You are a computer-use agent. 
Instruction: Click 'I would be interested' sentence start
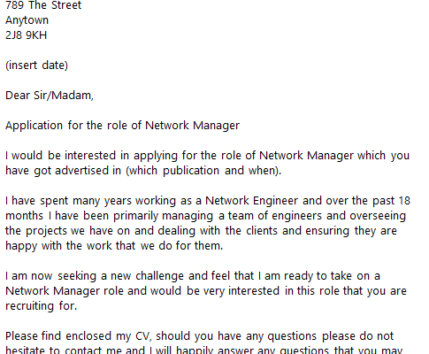(61, 156)
